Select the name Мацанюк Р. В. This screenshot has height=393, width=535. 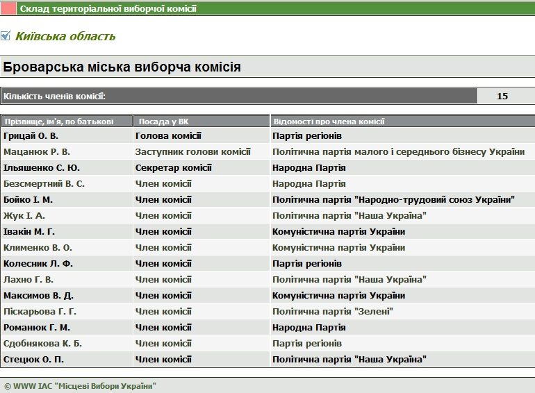click(37, 152)
